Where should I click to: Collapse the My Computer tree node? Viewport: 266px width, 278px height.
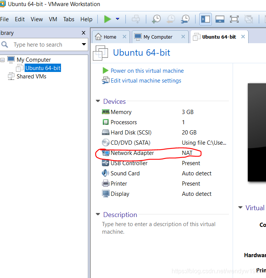[x=3, y=60]
